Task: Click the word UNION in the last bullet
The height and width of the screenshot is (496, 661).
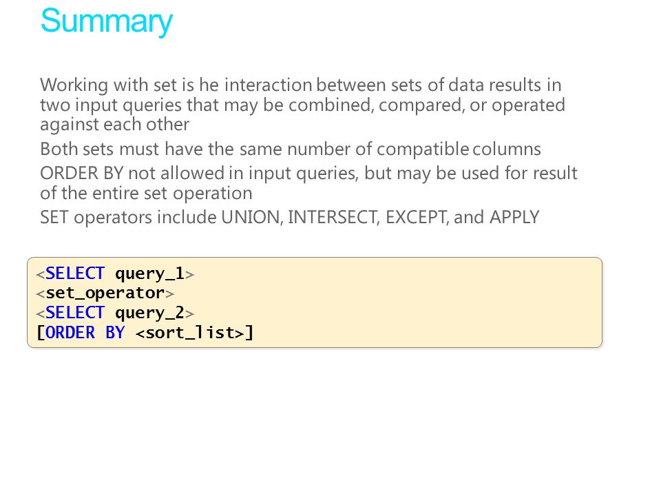Action: coord(251,217)
